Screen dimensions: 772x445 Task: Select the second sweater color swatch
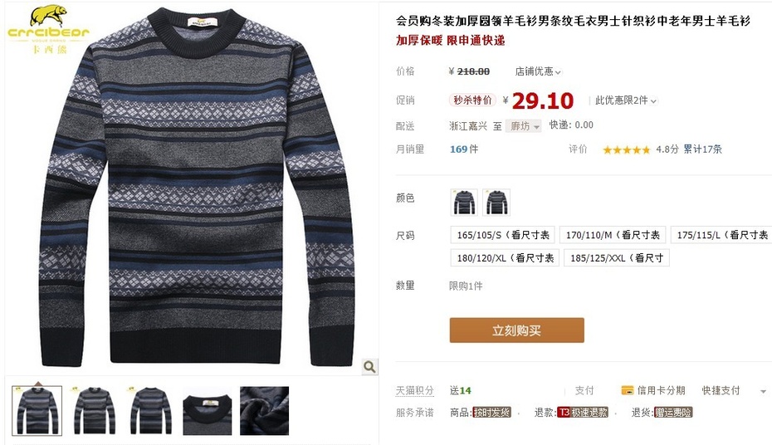pyautogui.click(x=496, y=203)
